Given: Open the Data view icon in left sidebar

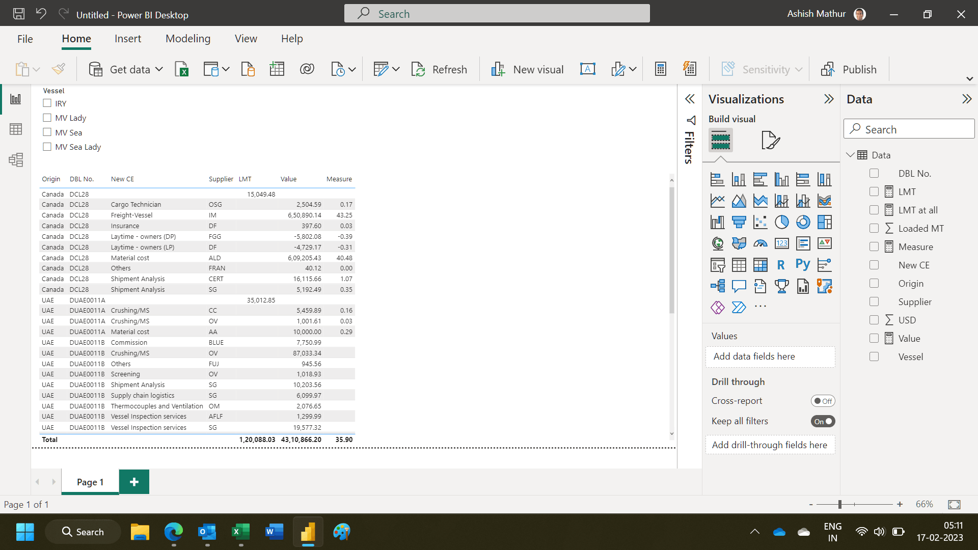Looking at the screenshot, I should coord(16,129).
